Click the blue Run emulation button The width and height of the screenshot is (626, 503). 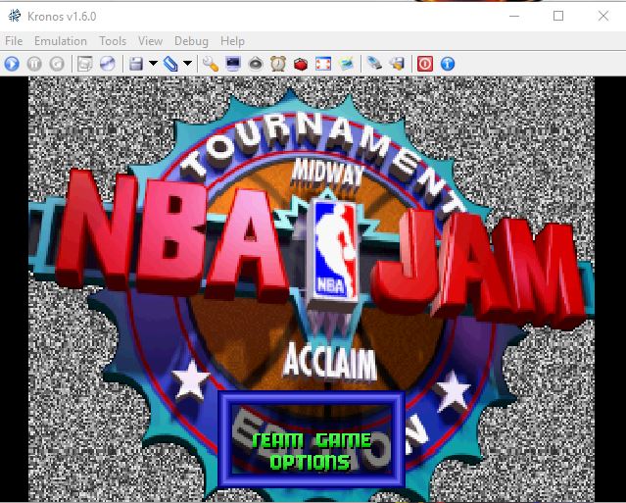point(12,64)
